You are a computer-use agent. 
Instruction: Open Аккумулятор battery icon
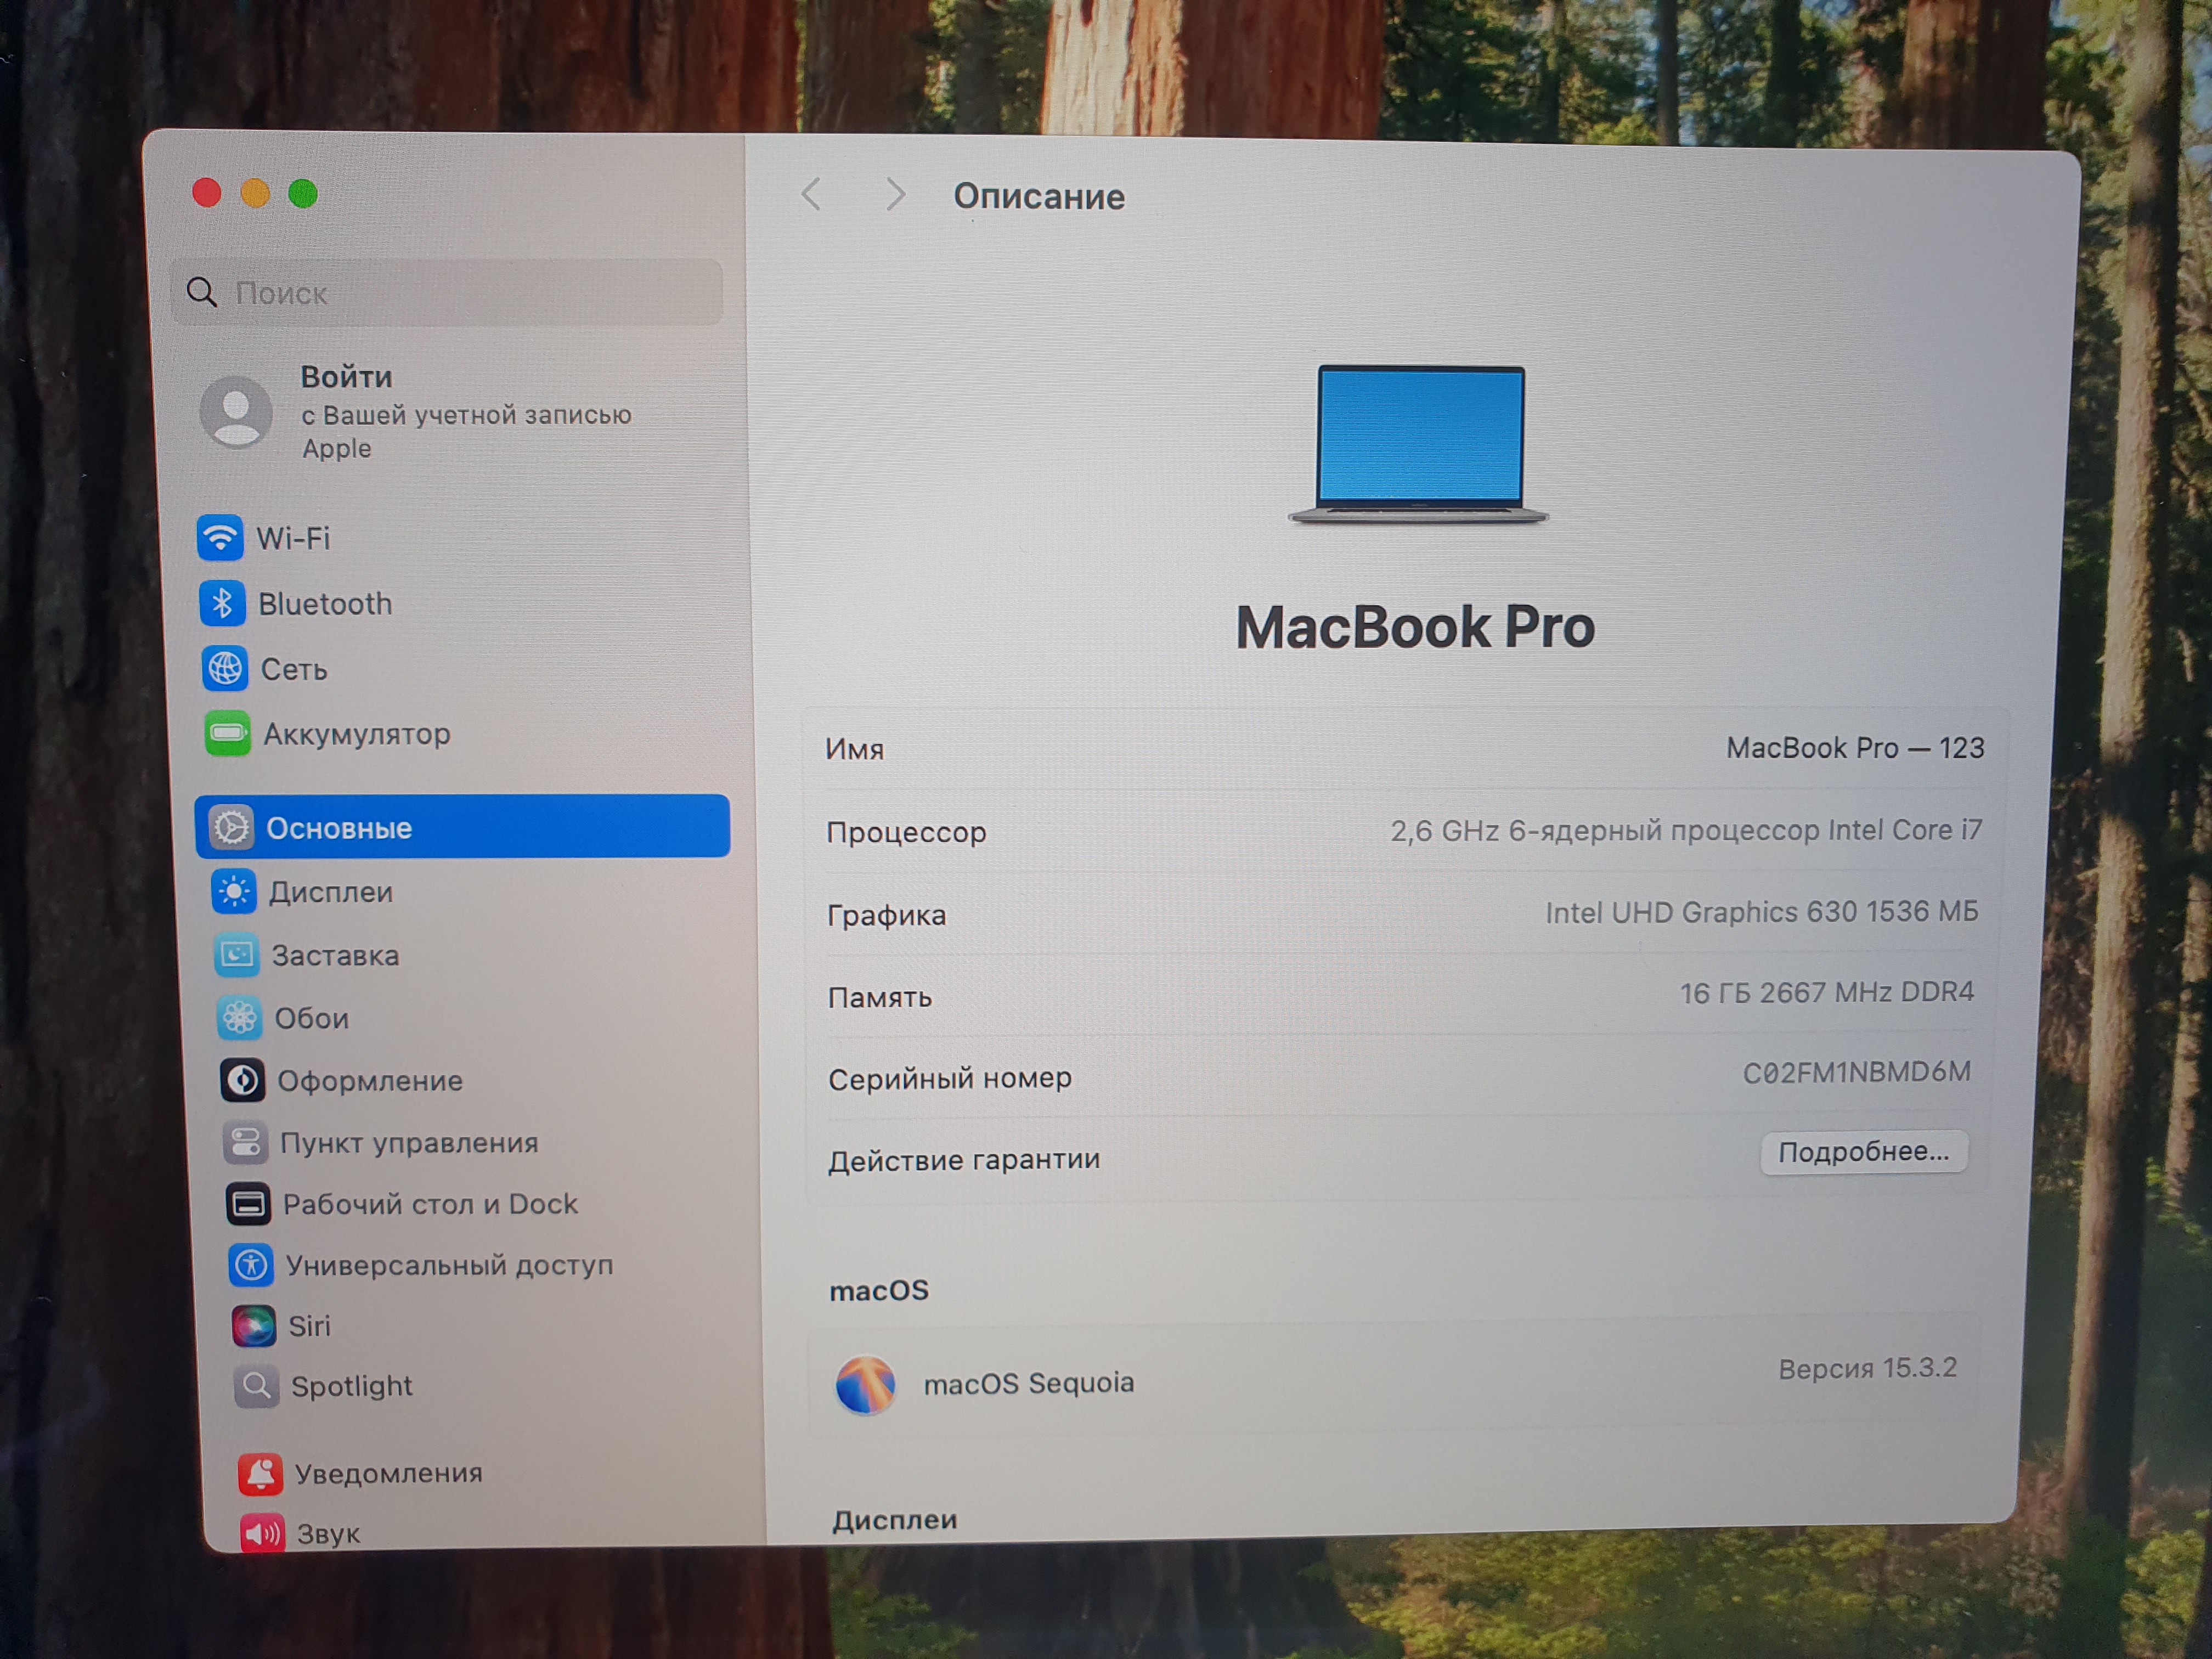coord(228,734)
